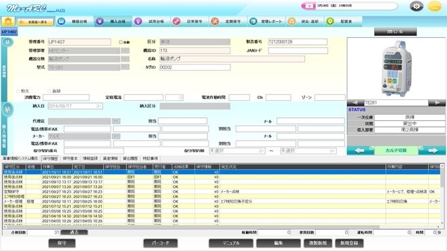
Task: Open the 機器分類 dropdown
Action: pos(84,59)
